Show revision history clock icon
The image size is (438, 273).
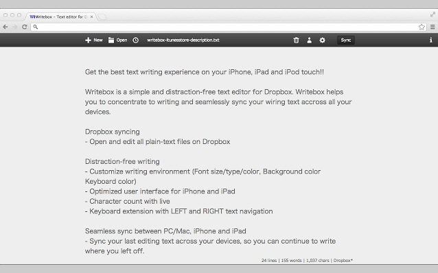pyautogui.click(x=135, y=40)
